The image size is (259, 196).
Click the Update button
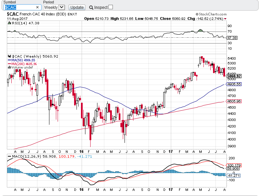click(77, 8)
